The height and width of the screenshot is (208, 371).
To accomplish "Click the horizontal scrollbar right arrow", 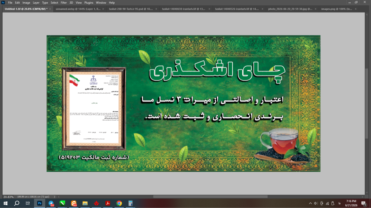I will point(362,197).
